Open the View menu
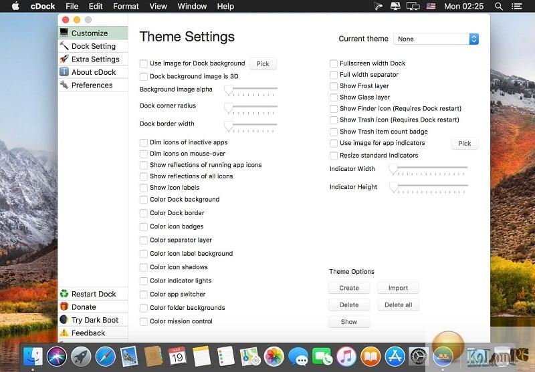The height and width of the screenshot is (372, 535). coord(158,6)
